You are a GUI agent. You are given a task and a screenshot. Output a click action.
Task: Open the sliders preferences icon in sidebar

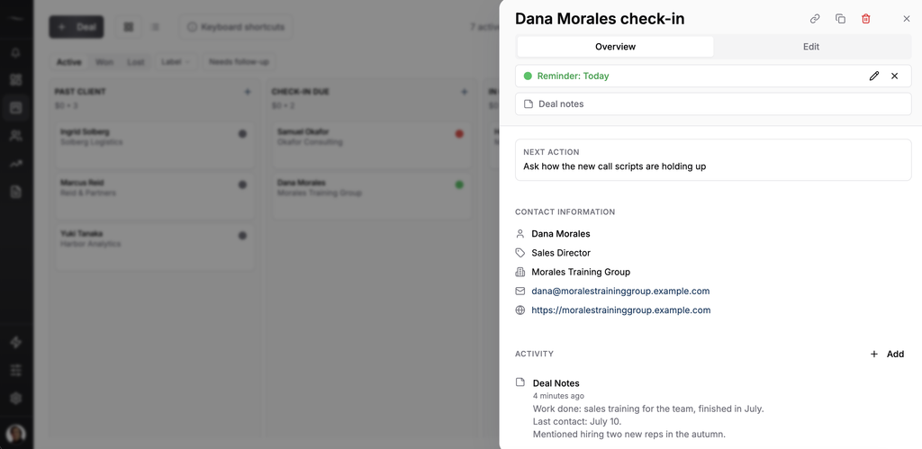pyautogui.click(x=16, y=370)
